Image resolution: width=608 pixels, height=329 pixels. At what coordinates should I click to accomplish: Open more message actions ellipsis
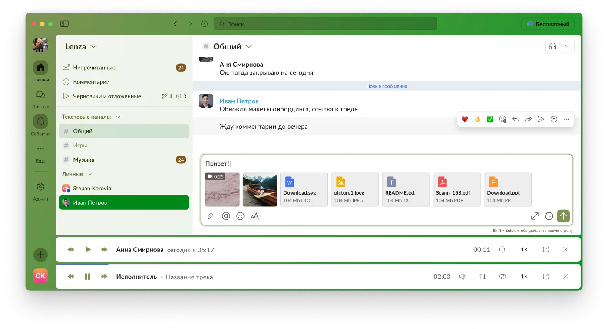[566, 119]
